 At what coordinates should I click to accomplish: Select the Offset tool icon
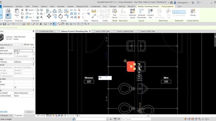click(55, 11)
